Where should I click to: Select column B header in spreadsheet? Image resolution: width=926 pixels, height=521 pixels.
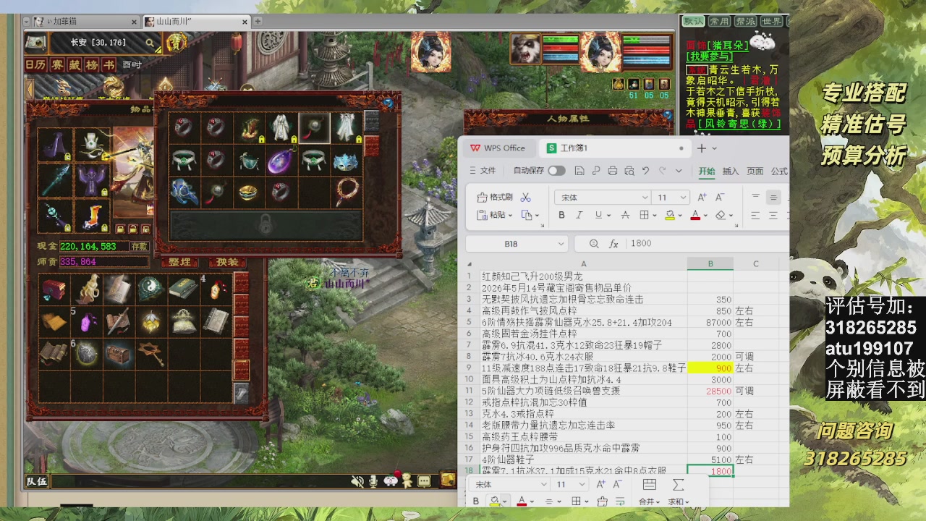tap(710, 264)
